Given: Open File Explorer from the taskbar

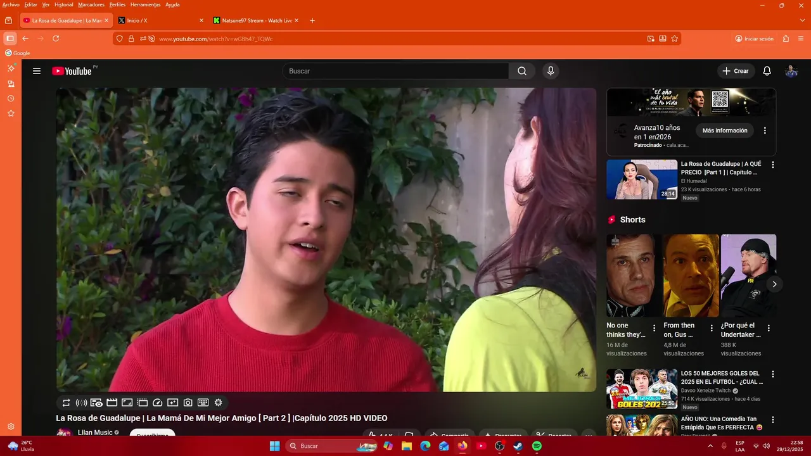Looking at the screenshot, I should point(407,446).
